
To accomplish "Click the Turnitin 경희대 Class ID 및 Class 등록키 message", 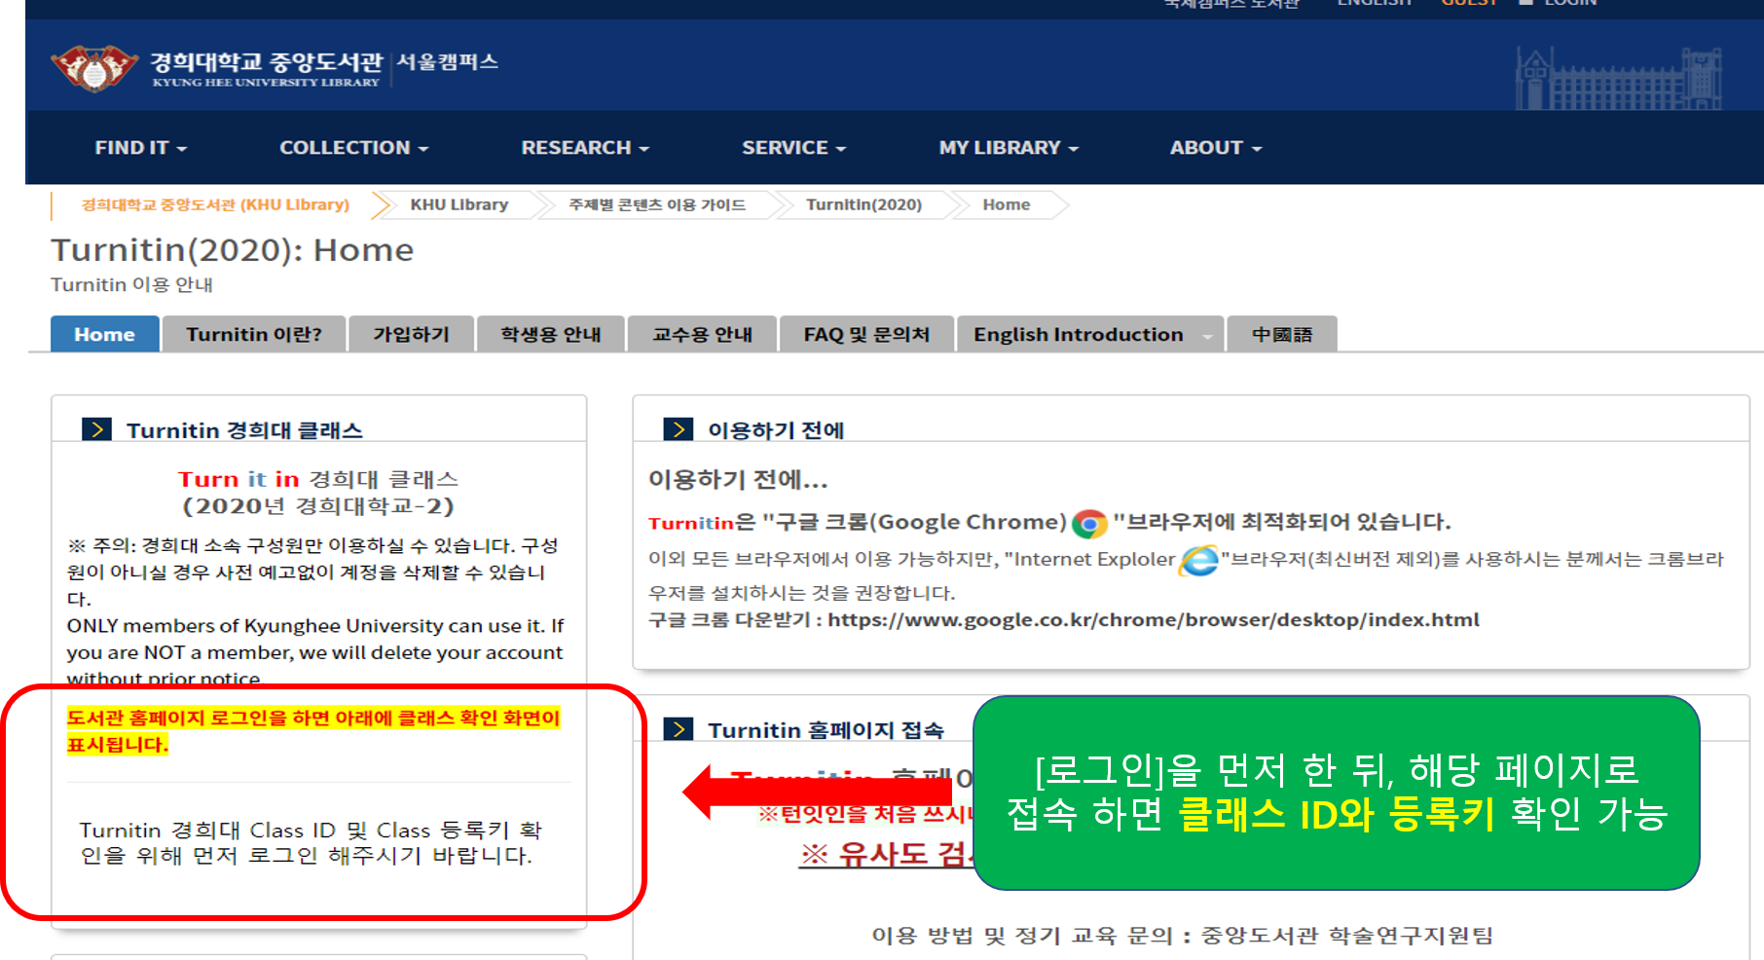I will click(312, 843).
